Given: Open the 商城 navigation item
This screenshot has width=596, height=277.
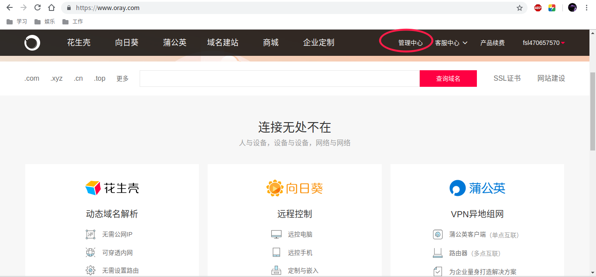Looking at the screenshot, I should pos(271,42).
